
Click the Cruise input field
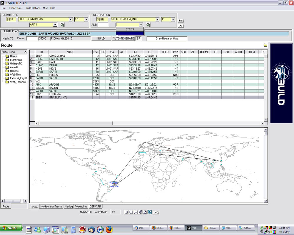click(x=32, y=38)
